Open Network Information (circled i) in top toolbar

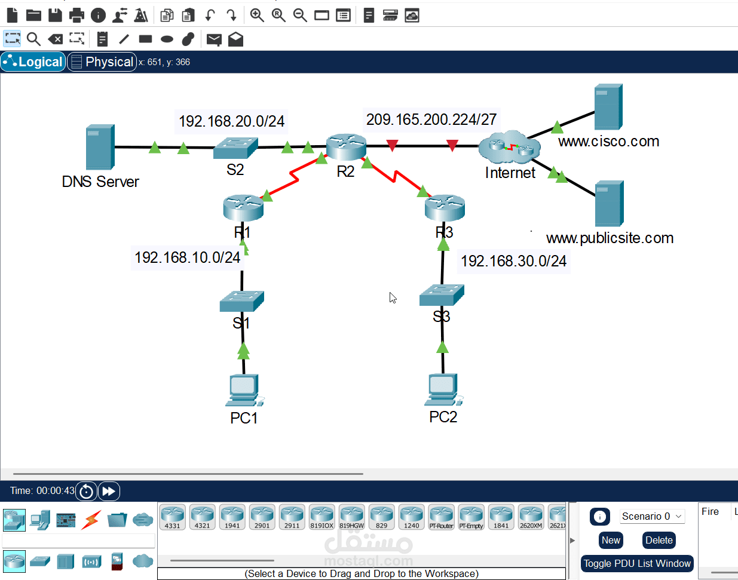98,15
